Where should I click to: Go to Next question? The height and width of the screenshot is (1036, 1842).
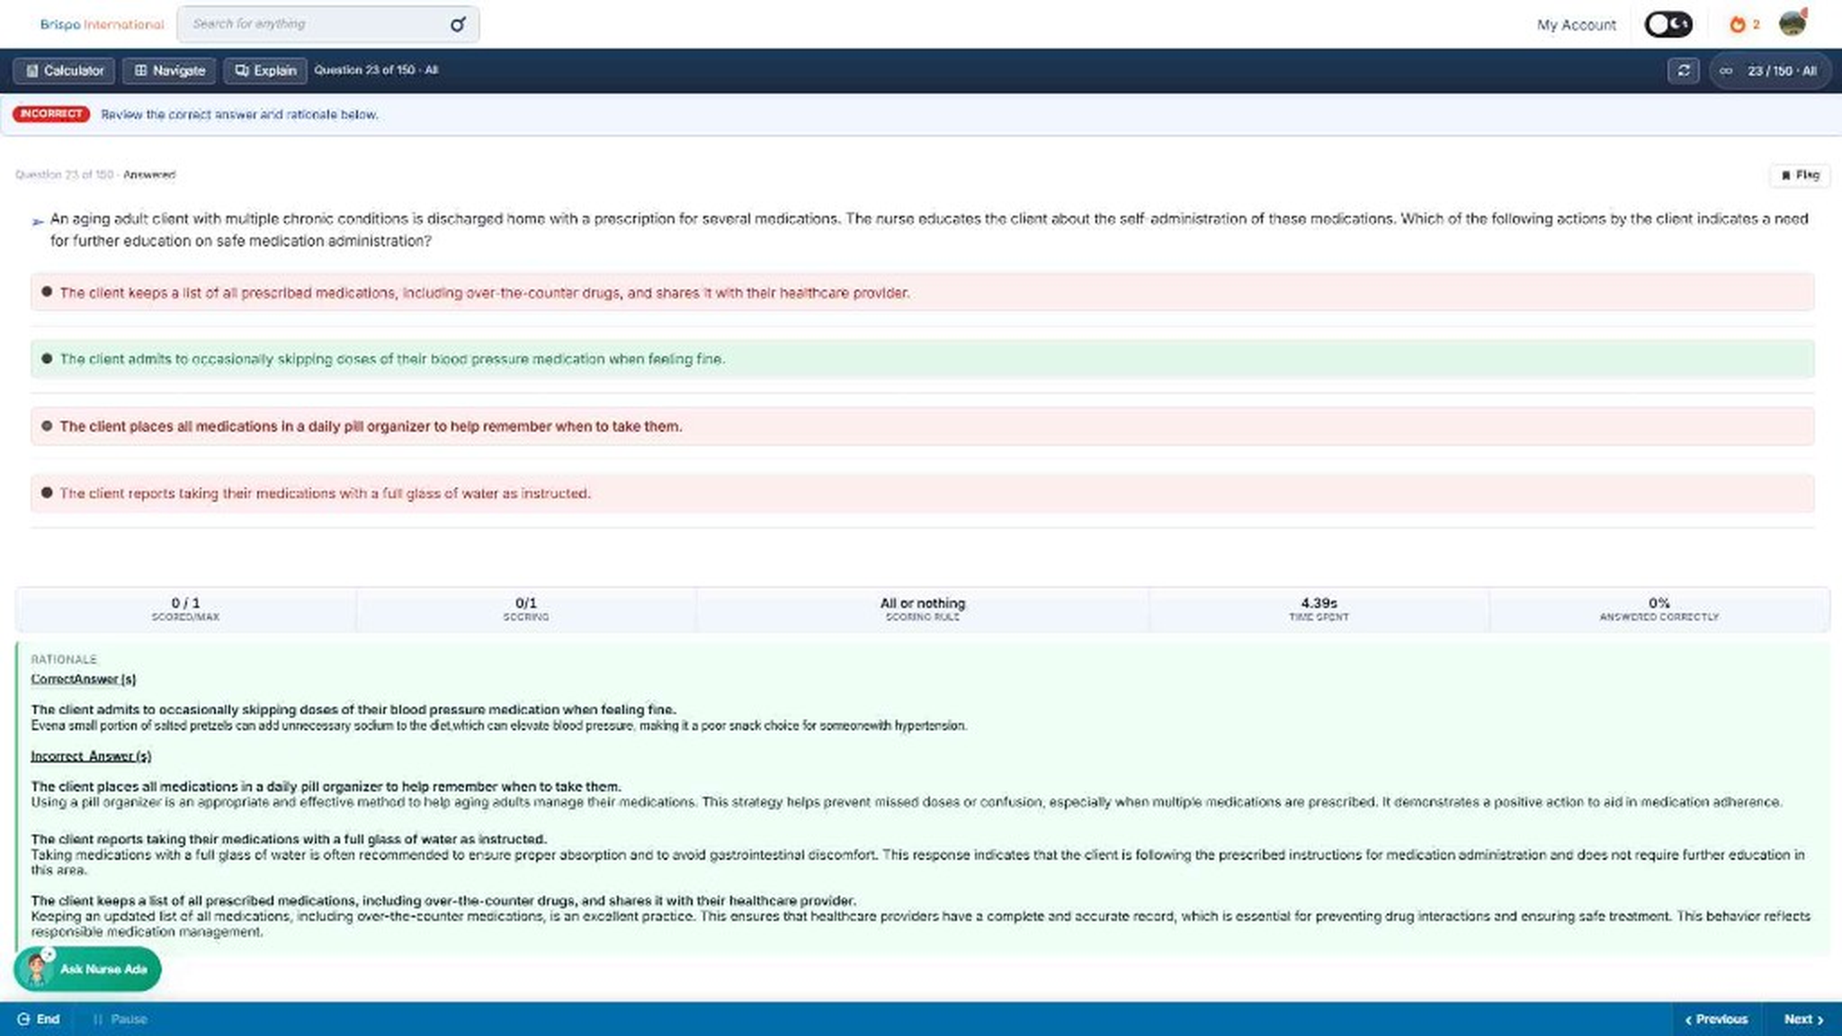click(x=1803, y=1019)
